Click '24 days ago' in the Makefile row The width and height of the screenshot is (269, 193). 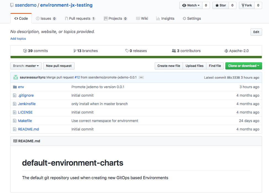click(x=249, y=121)
